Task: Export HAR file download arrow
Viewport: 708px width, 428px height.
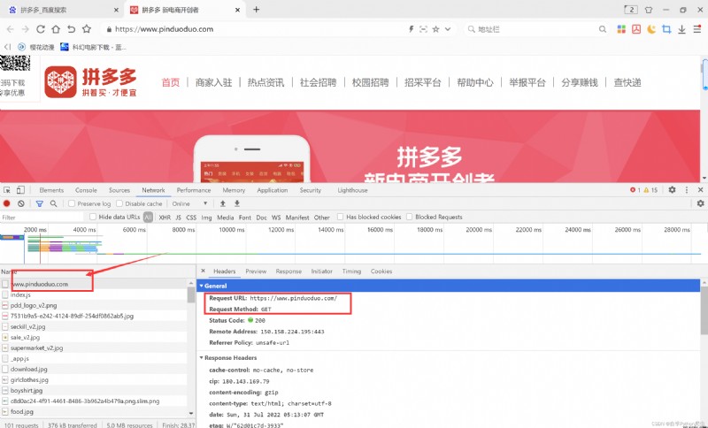Action: click(236, 204)
